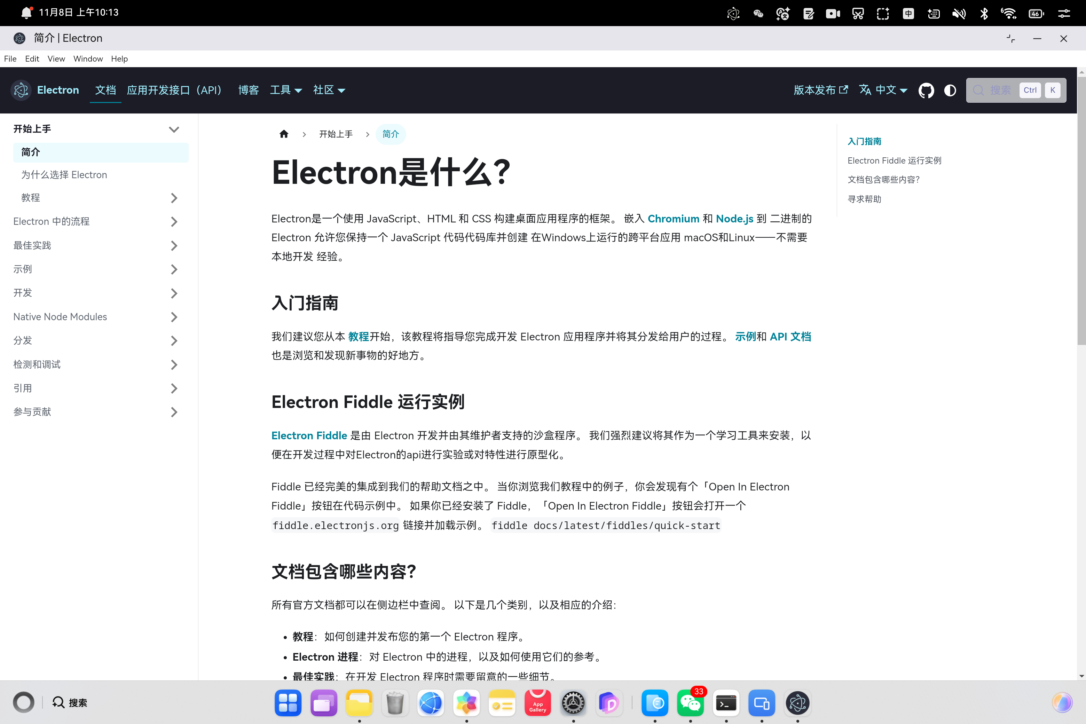This screenshot has width=1086, height=724.
Task: Click the 搜索 search field
Action: (x=1001, y=90)
